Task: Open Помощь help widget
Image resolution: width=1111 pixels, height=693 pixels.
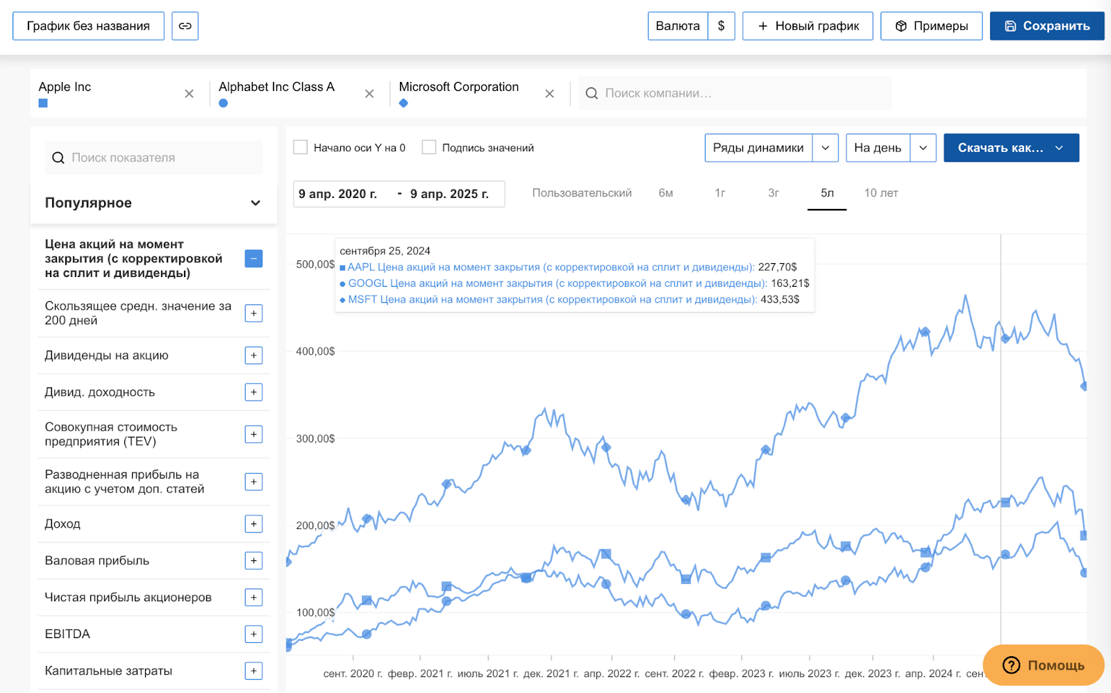Action: (x=1044, y=665)
